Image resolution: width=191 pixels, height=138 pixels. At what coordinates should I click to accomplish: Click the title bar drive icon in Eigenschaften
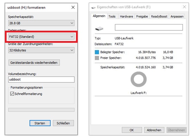[x=94, y=8]
